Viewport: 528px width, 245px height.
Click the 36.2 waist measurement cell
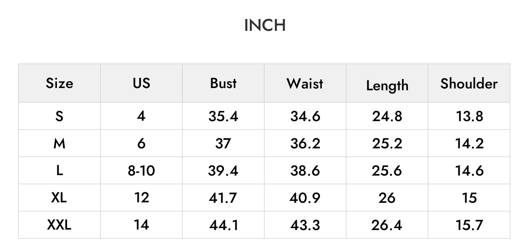coord(305,144)
